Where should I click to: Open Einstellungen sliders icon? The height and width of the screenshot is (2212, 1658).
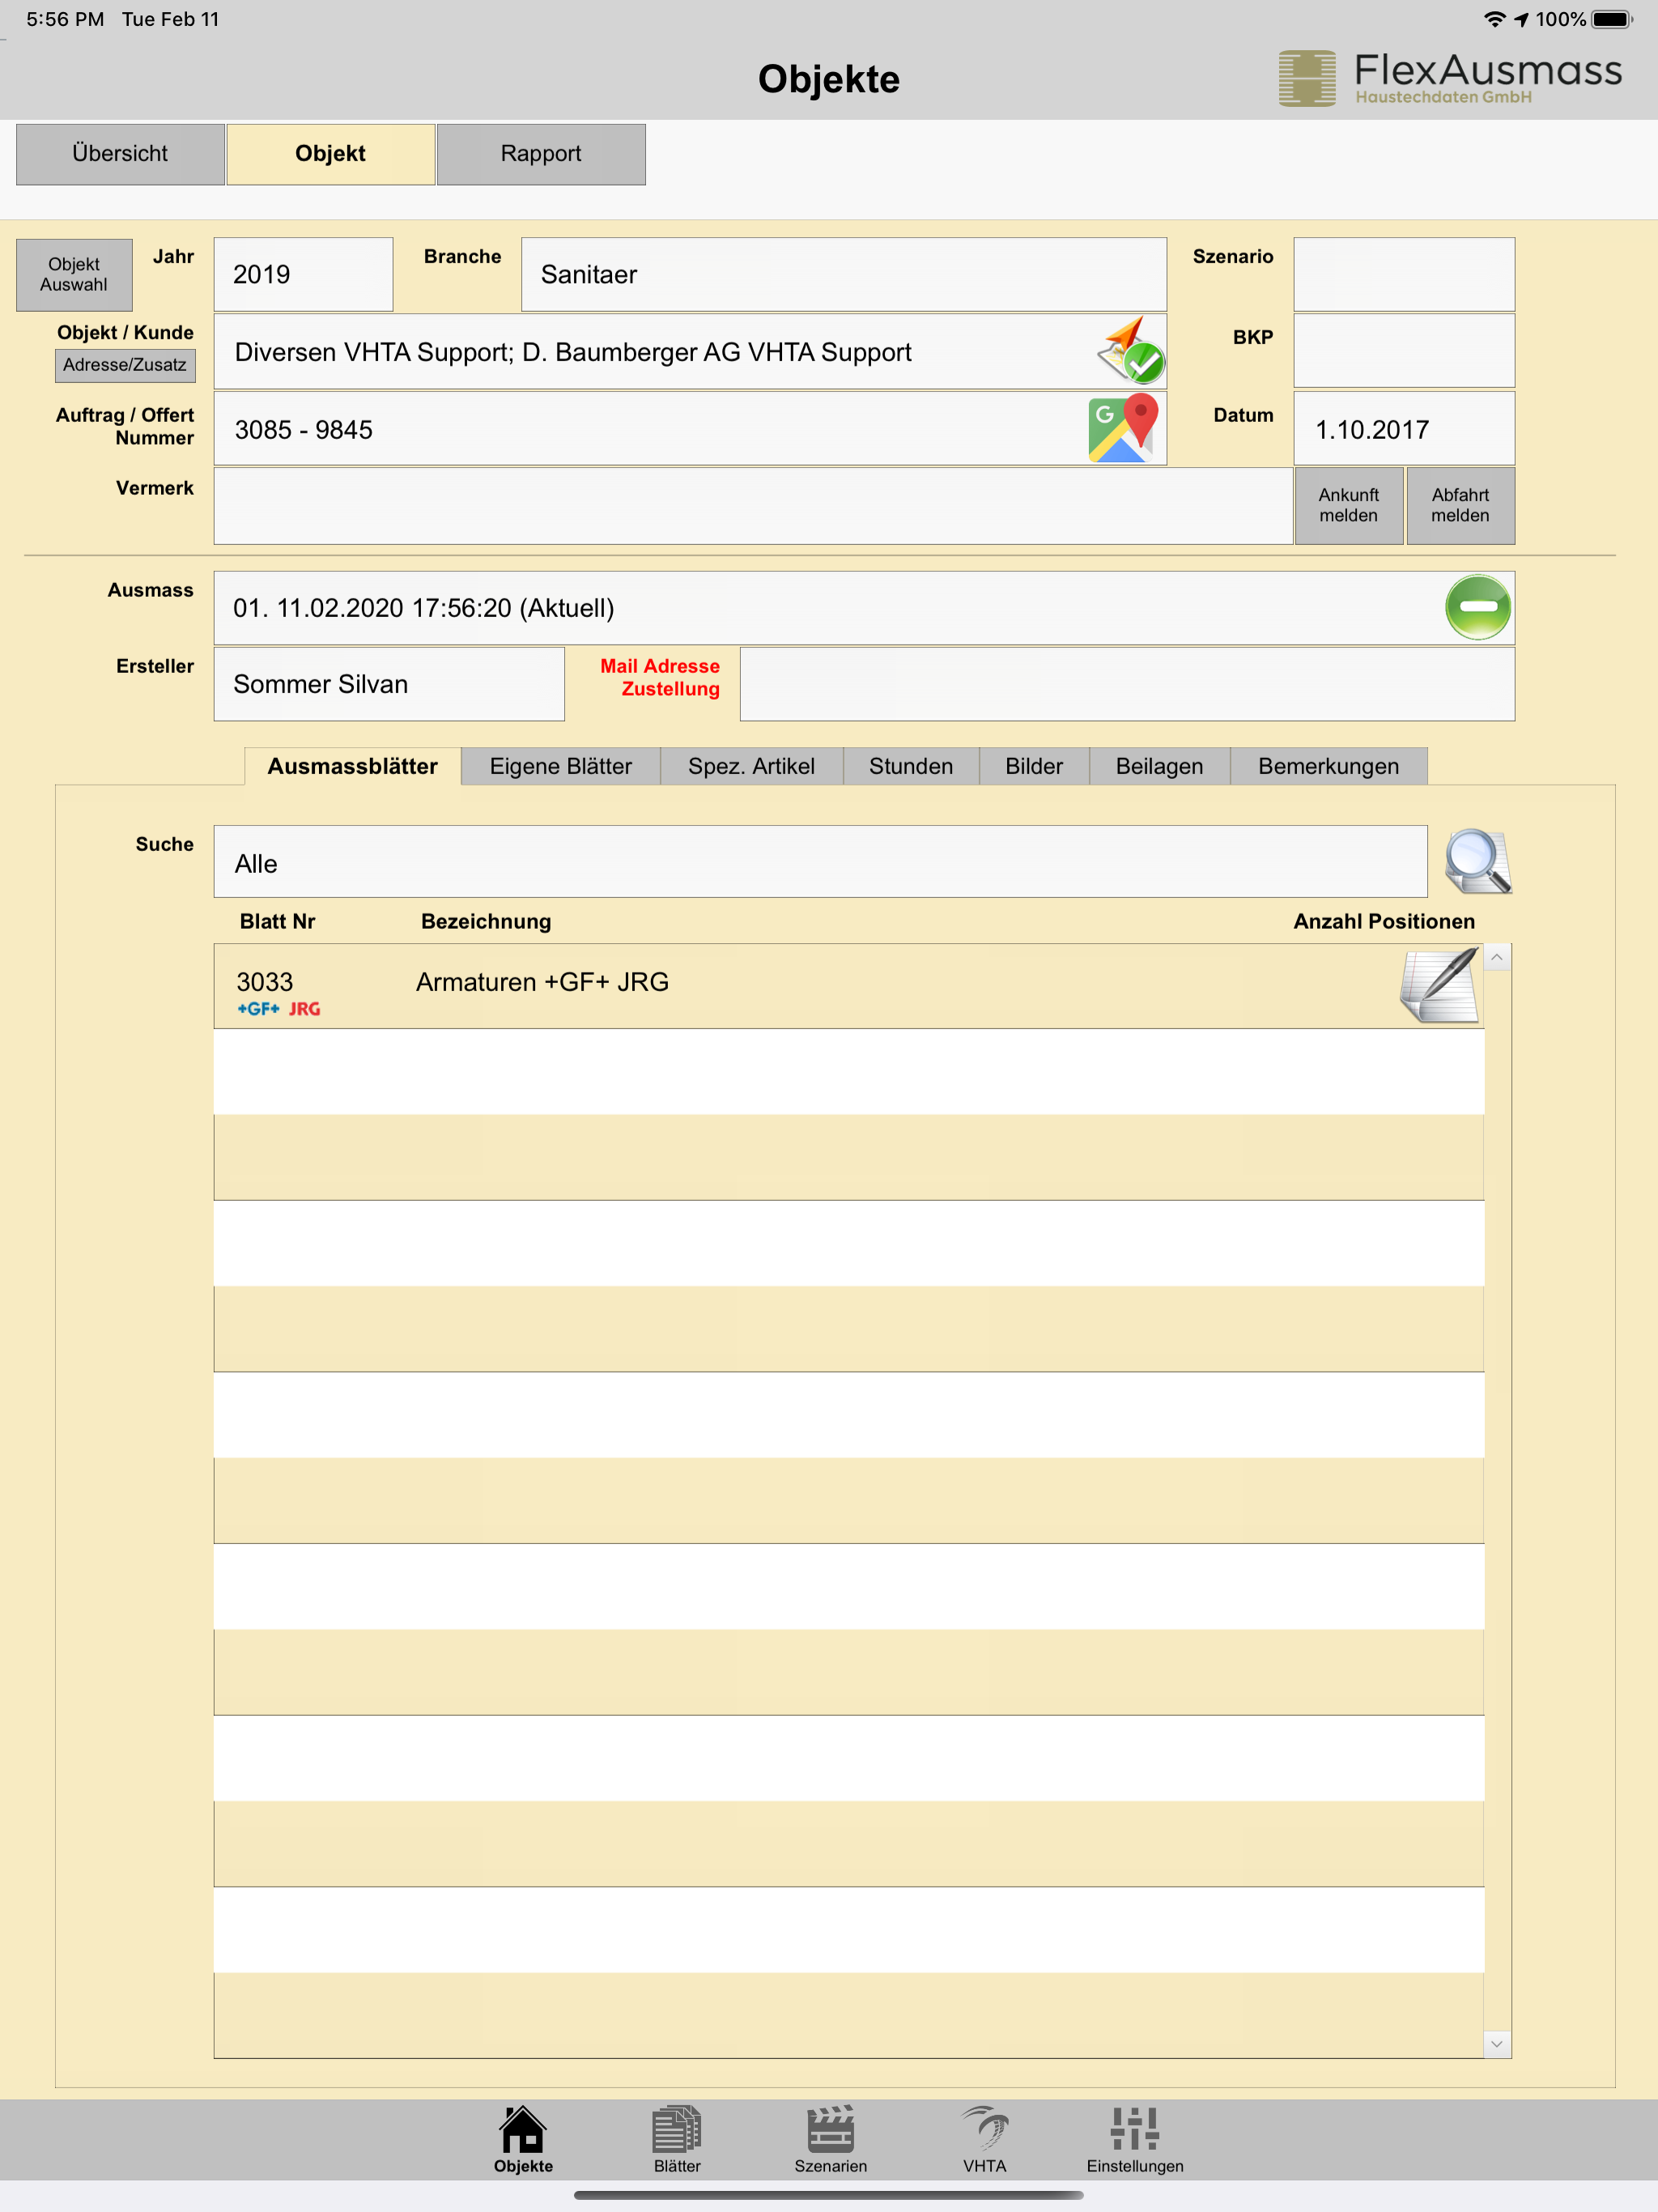coord(1135,2139)
